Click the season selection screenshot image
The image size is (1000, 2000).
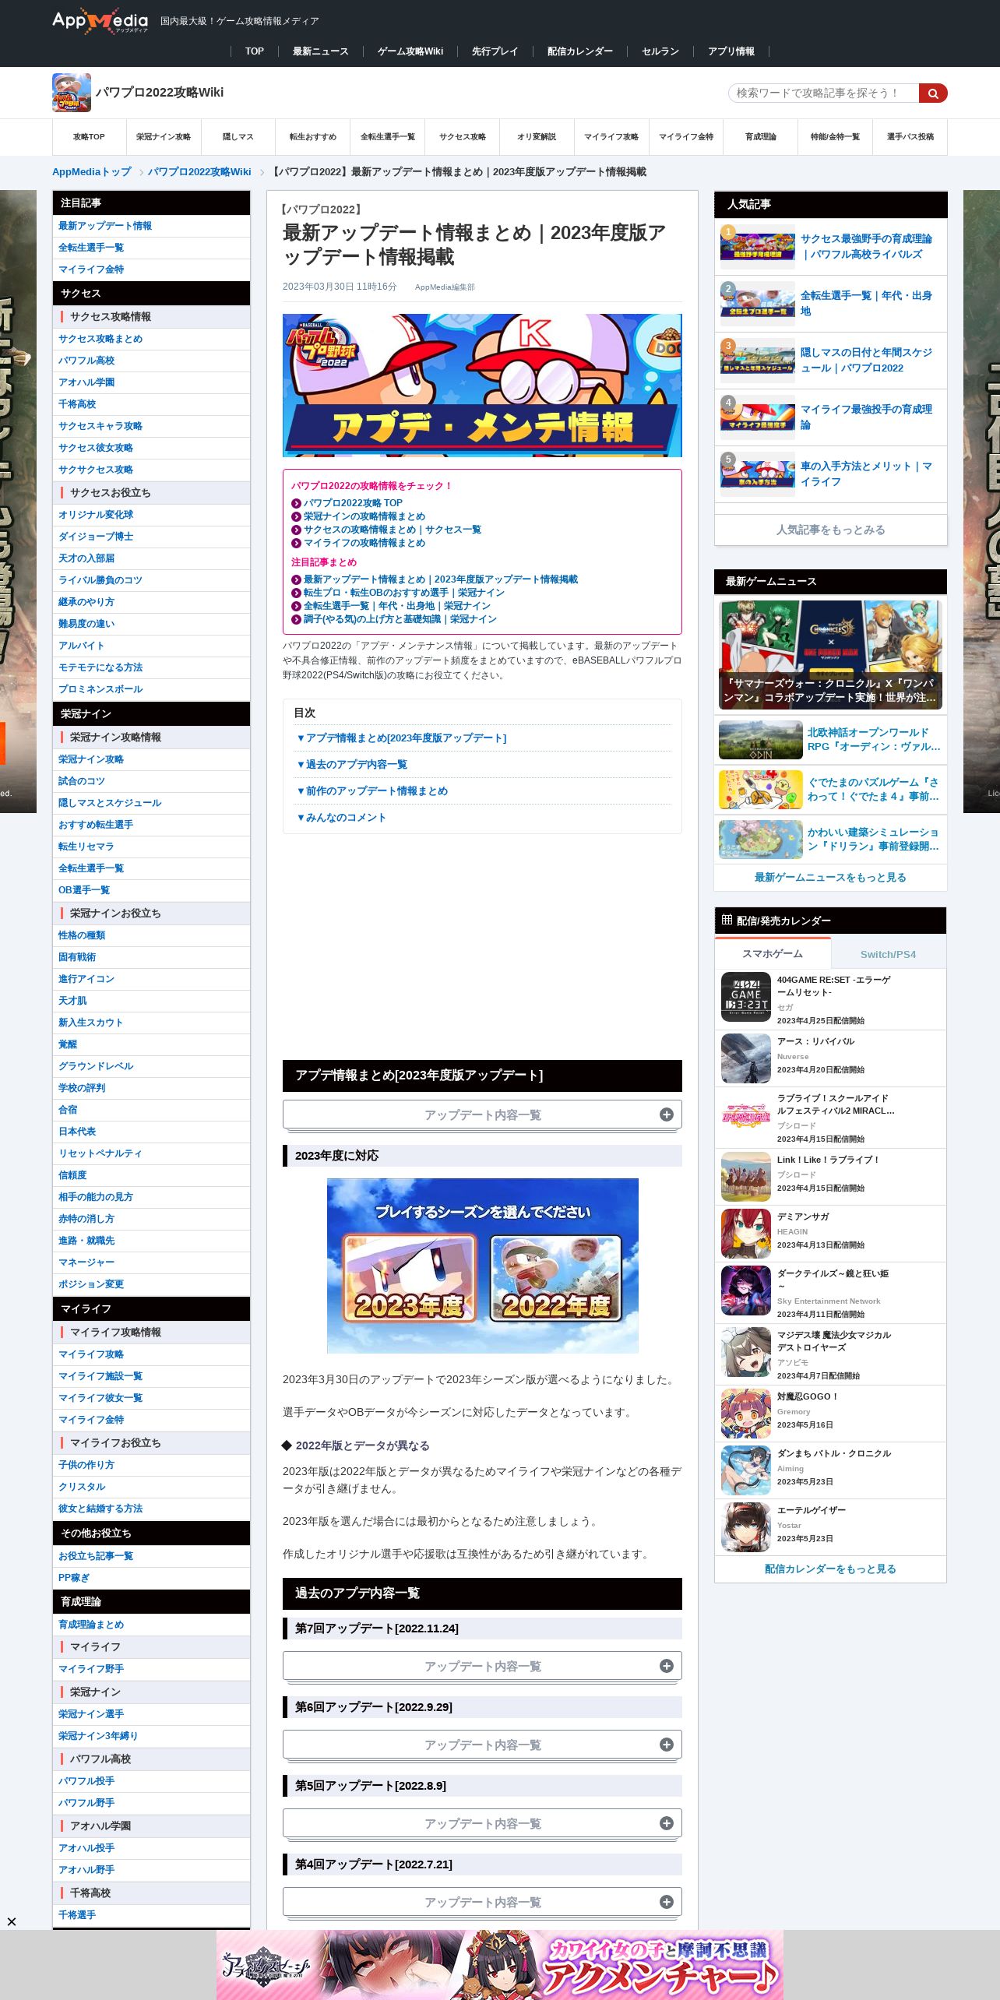(482, 1266)
